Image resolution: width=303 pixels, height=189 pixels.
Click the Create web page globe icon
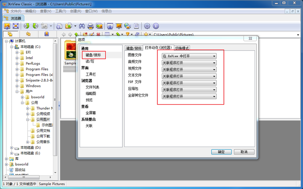(128, 26)
